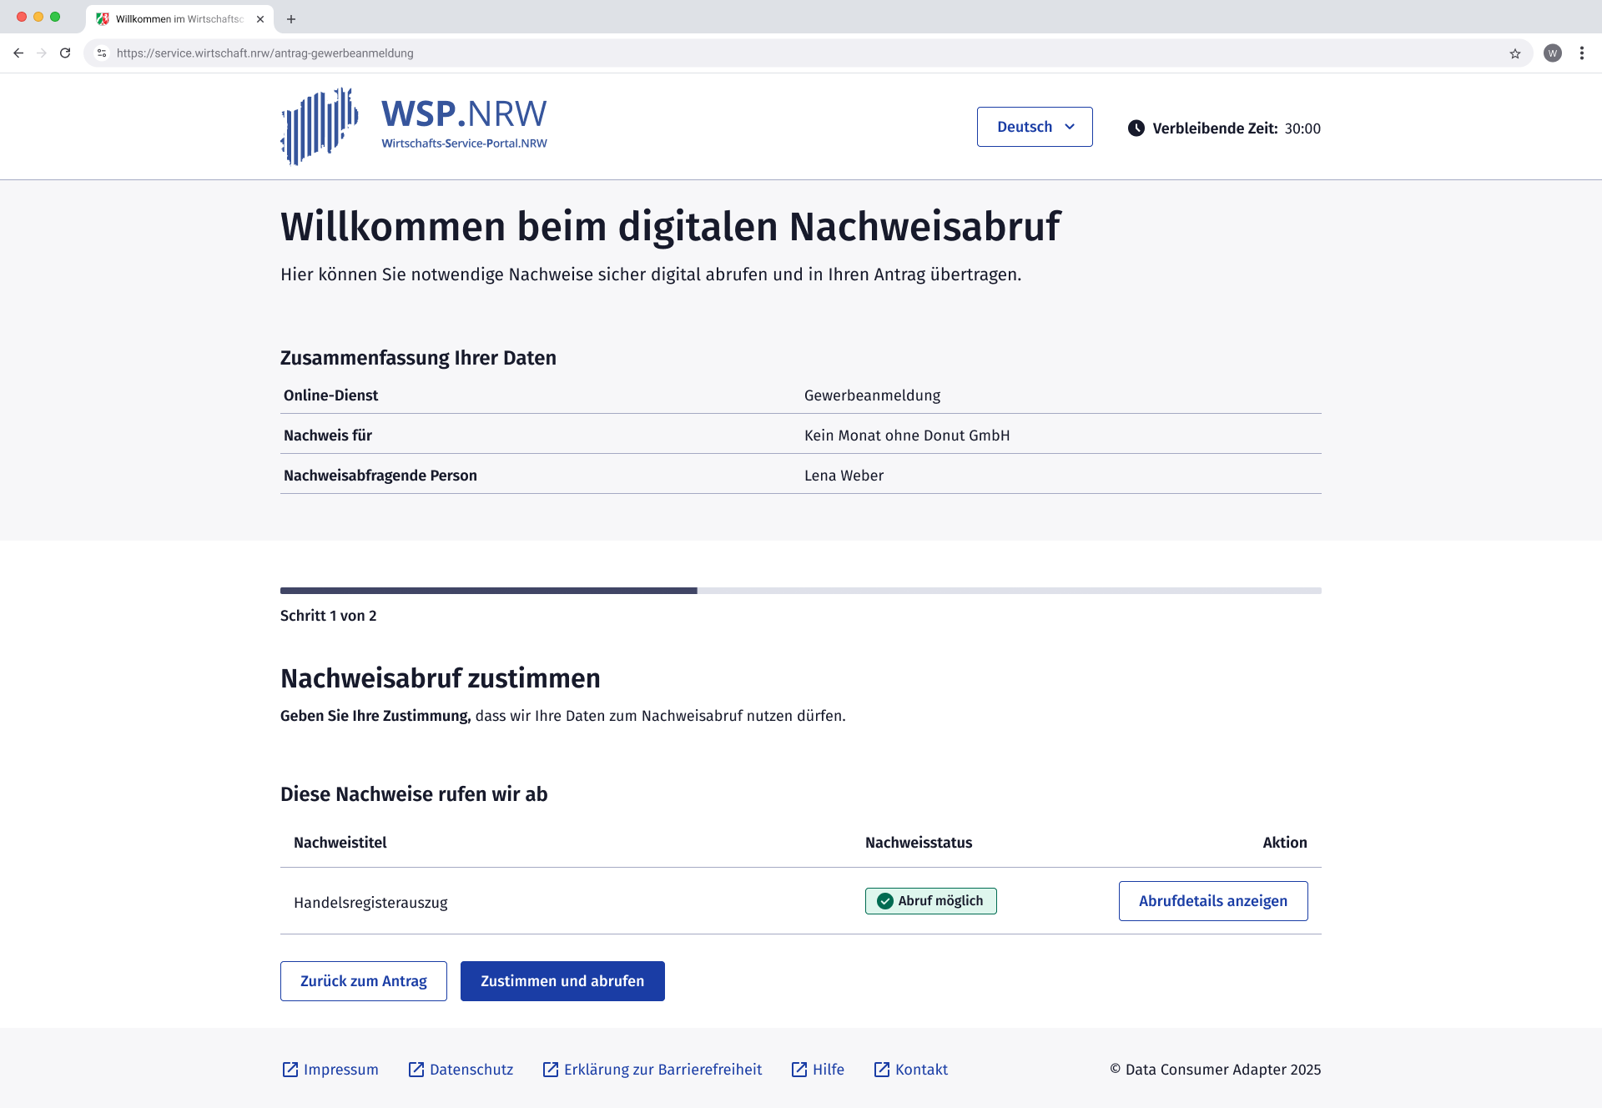Click the site info icon in the address bar
Image resolution: width=1602 pixels, height=1108 pixels.
point(102,53)
